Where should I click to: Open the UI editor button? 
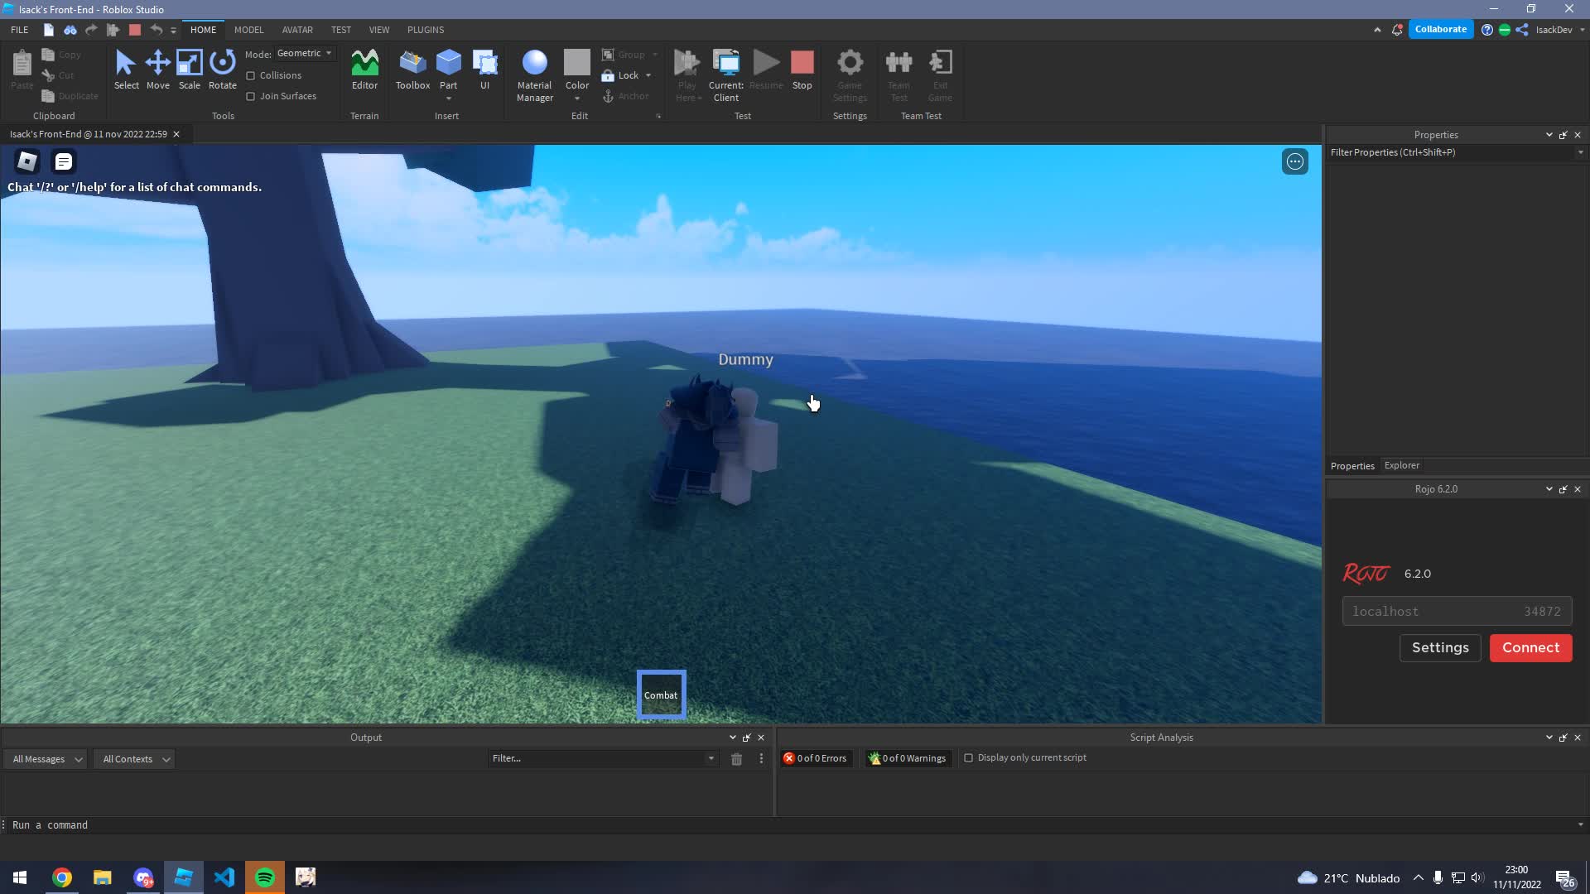pyautogui.click(x=484, y=70)
